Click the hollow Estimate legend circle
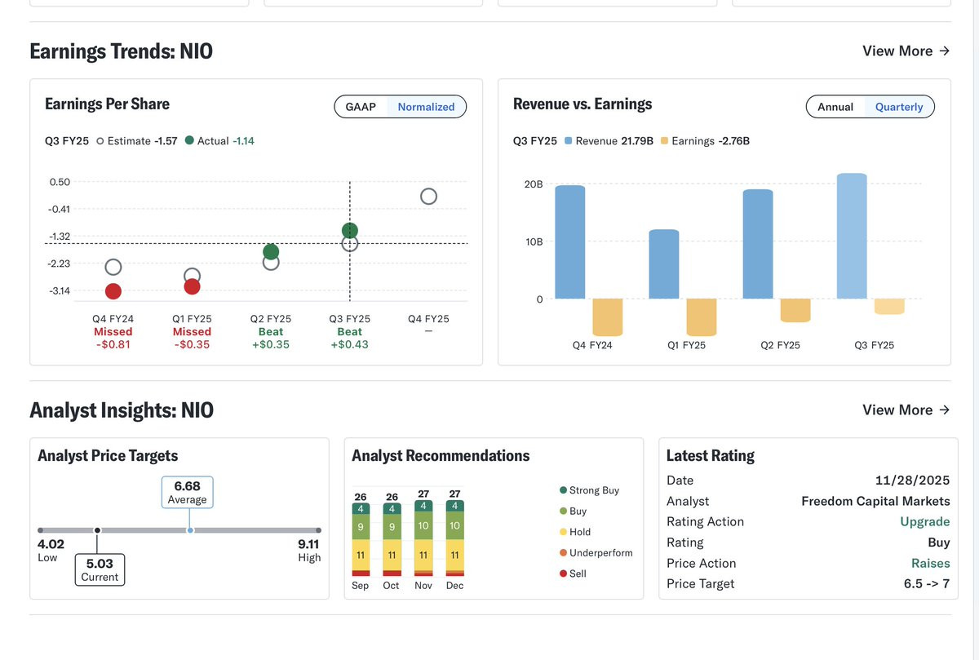The height and width of the screenshot is (660, 979). (100, 141)
